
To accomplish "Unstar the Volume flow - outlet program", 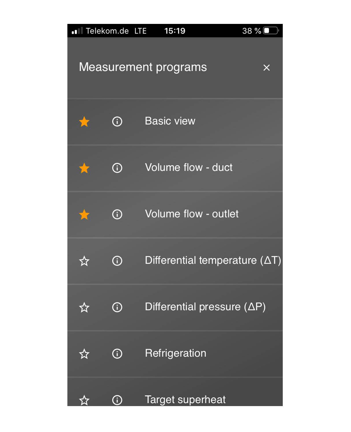I will coord(84,215).
